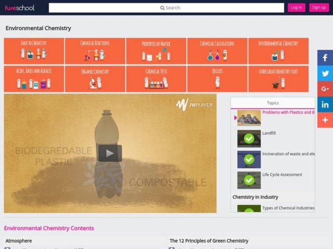333x249 pixels.
Task: Share page via Facebook icon
Action: pyautogui.click(x=325, y=58)
